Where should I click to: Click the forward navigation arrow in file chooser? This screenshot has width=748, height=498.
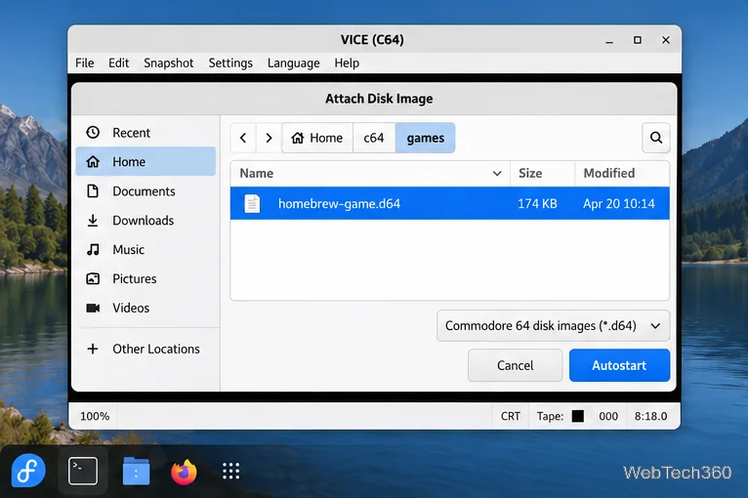269,138
